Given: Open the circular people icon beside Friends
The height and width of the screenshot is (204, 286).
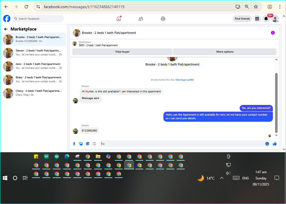Looking at the screenshot, I should coord(163,19).
